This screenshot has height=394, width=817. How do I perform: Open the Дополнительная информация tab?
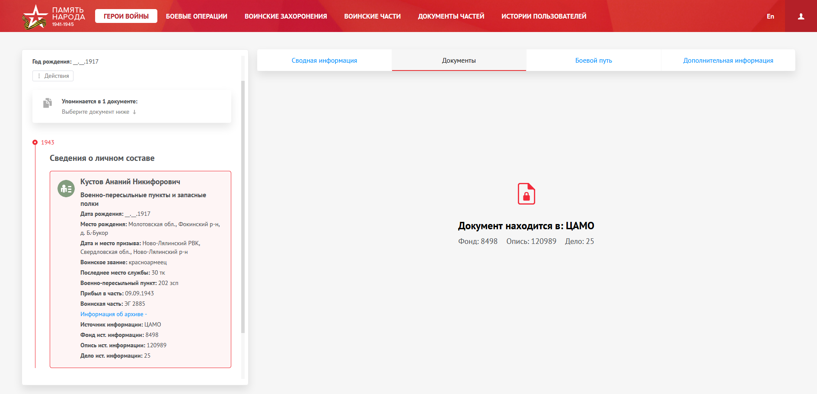(x=728, y=61)
